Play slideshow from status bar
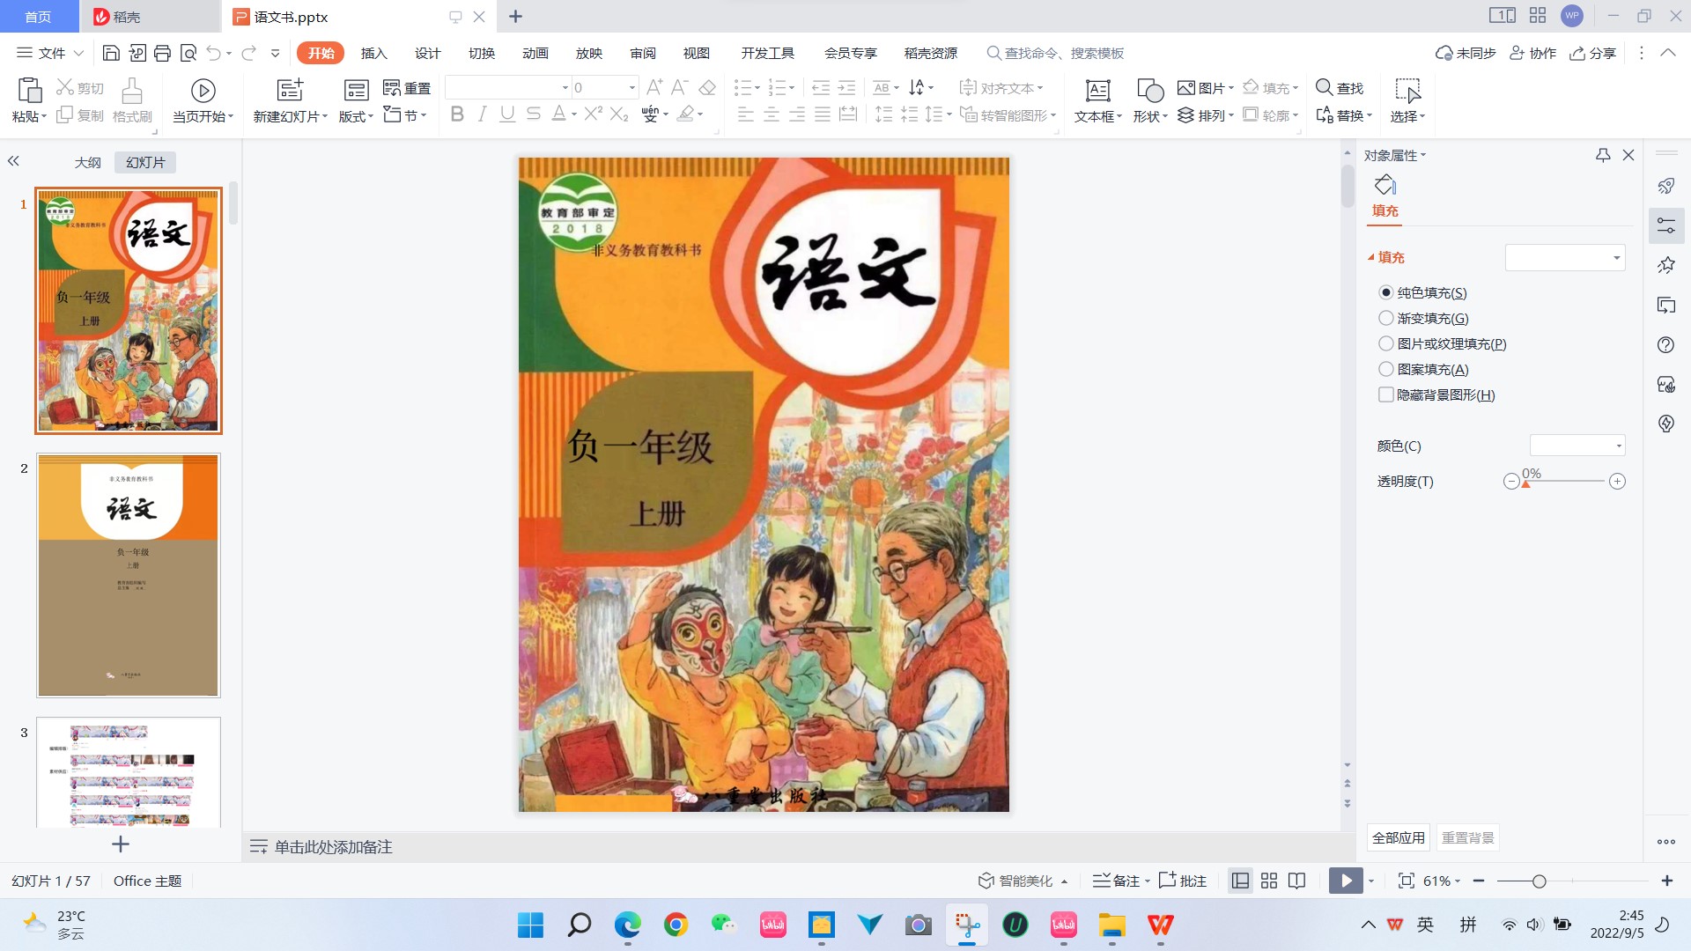1691x951 pixels. coord(1346,881)
